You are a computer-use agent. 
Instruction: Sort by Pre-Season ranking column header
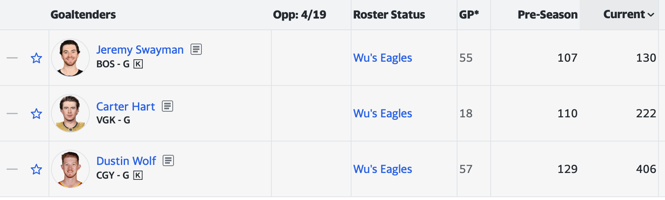[547, 15]
